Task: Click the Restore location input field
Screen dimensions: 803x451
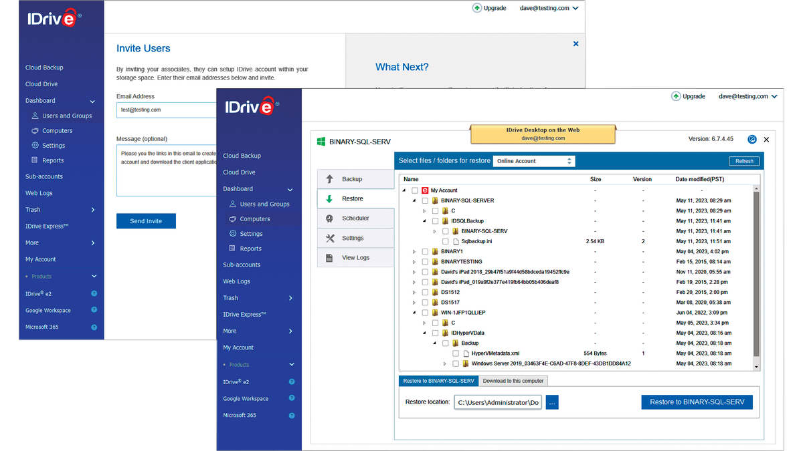Action: pos(498,402)
